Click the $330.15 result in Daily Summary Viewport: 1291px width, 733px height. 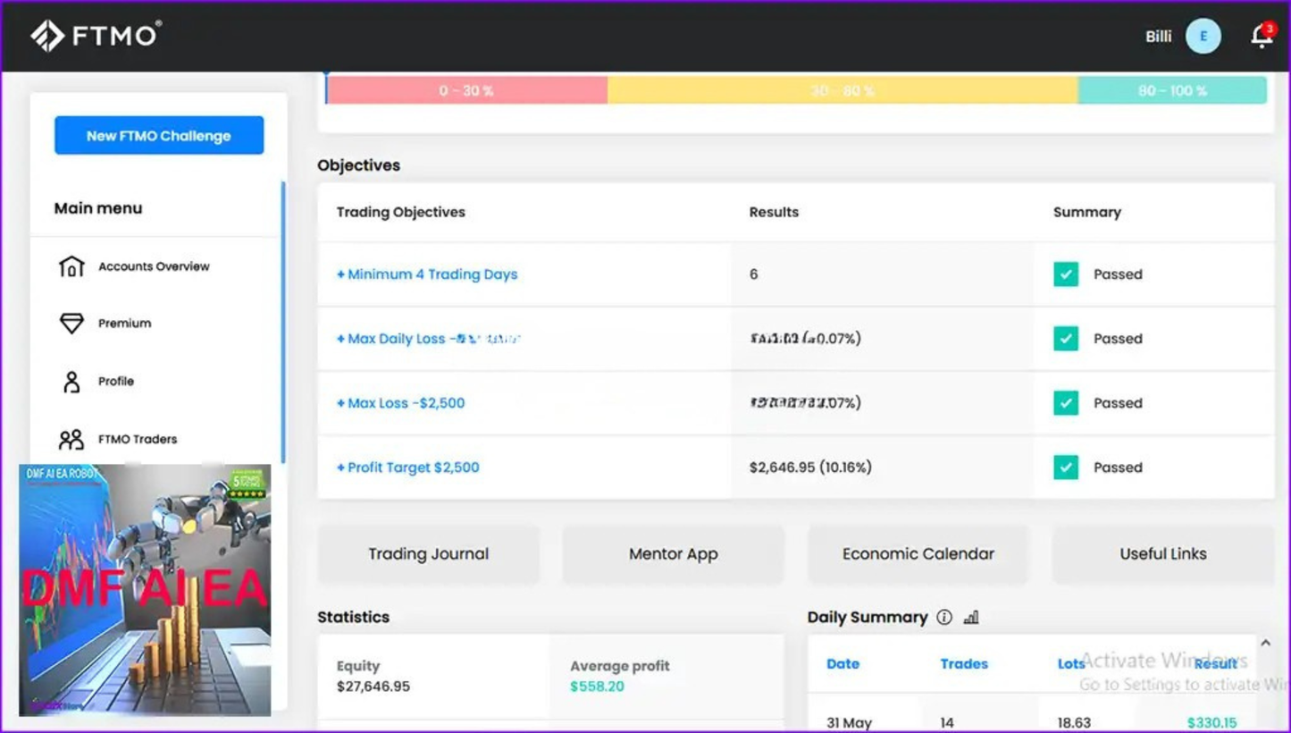point(1212,722)
